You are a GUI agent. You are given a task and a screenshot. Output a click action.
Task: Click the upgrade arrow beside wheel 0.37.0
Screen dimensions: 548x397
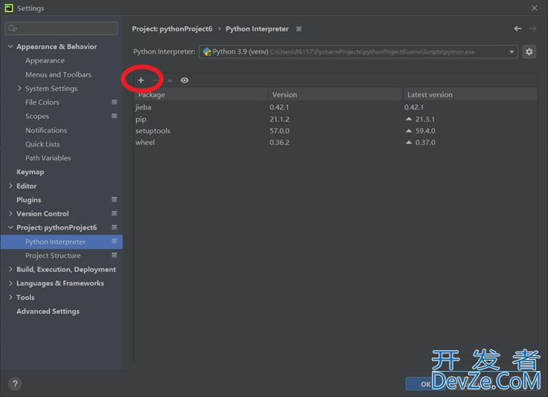[x=409, y=142]
